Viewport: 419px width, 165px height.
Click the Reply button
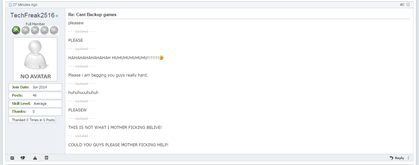coord(397,158)
